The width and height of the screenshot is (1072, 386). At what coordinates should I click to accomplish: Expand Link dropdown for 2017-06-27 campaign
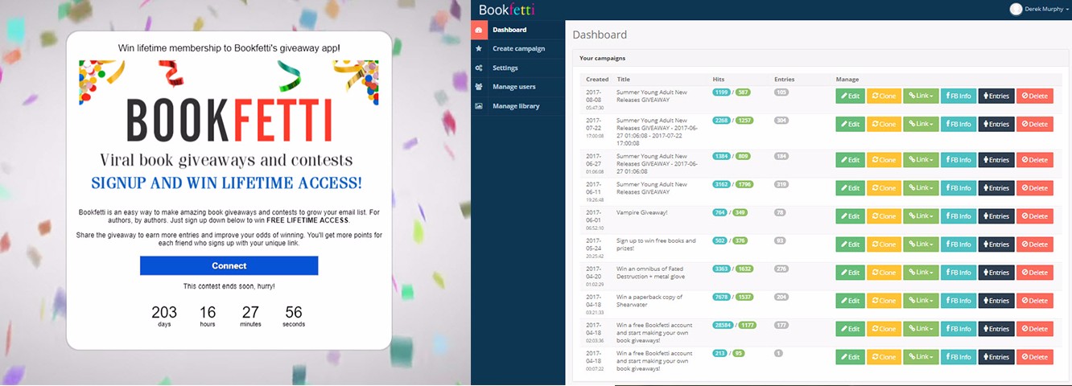[x=921, y=160]
